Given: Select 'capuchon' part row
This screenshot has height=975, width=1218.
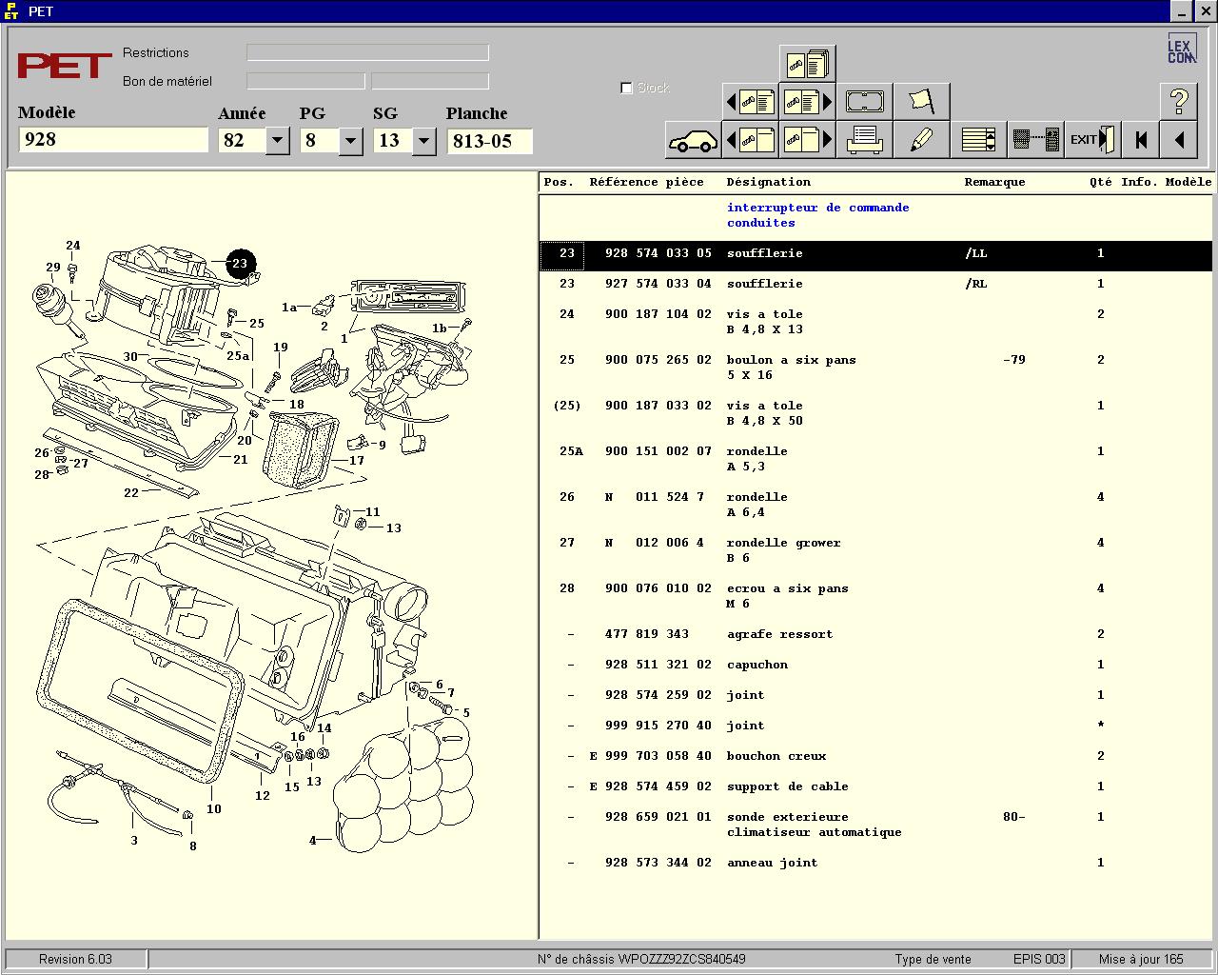Looking at the screenshot, I should pos(876,665).
